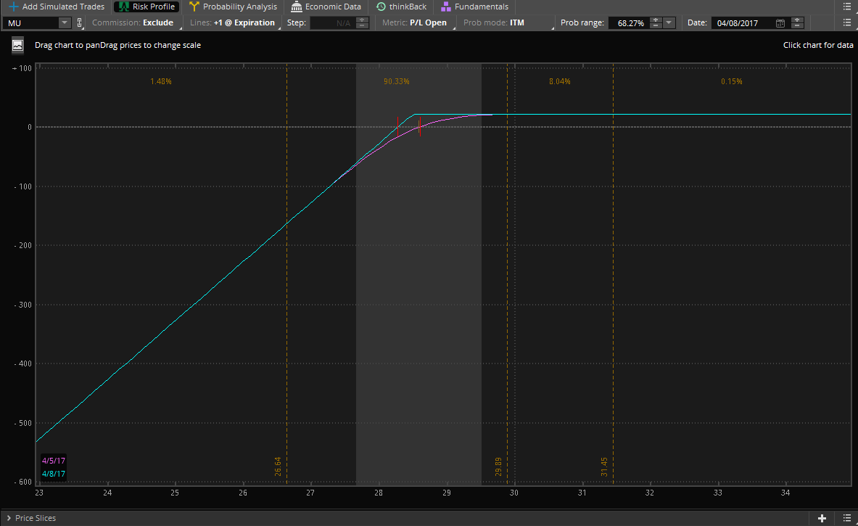Open the list menu icon in Price Slices bar
858x526 pixels.
(x=846, y=518)
